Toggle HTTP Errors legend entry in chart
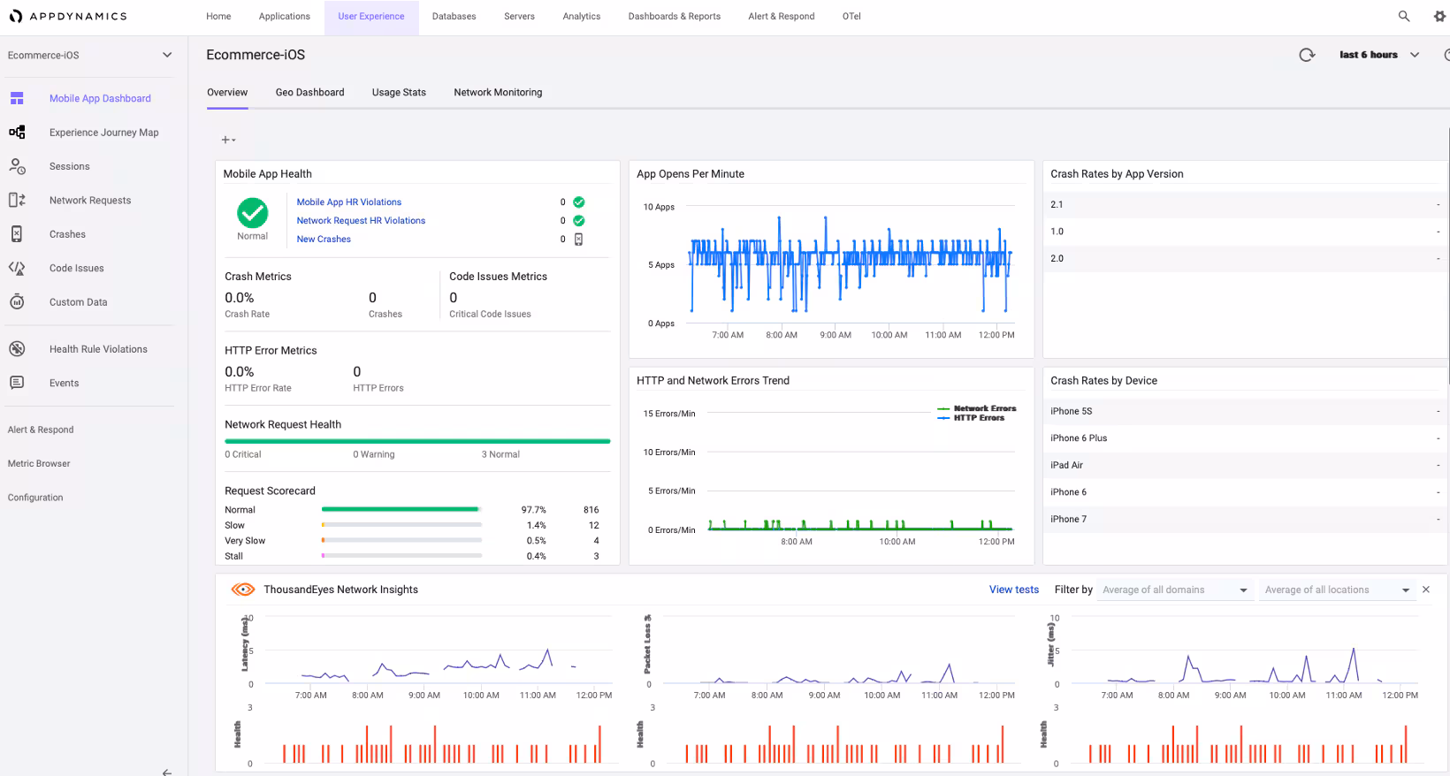This screenshot has width=1450, height=776. [x=978, y=418]
